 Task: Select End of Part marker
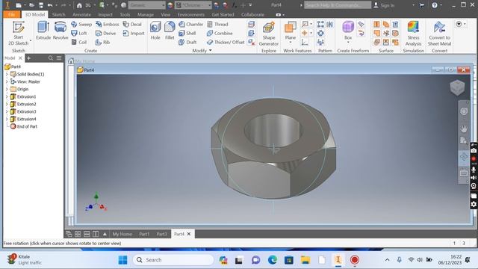[24, 126]
